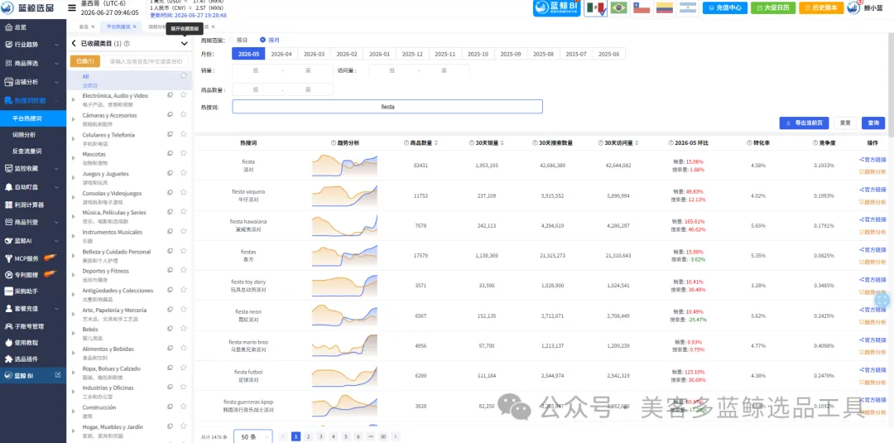Choose month 2026-01
The height and width of the screenshot is (443, 894).
pos(380,54)
